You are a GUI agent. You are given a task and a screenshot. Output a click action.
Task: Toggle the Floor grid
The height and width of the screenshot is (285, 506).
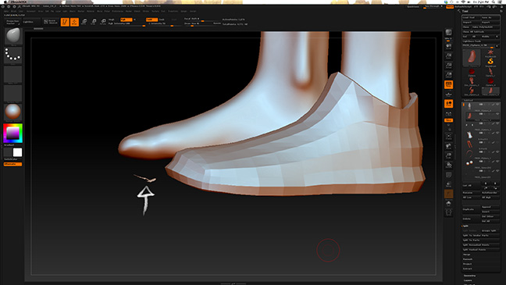448,94
